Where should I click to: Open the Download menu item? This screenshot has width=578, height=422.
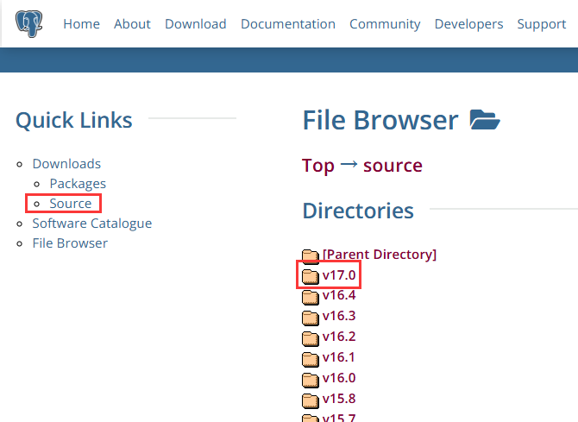click(196, 24)
